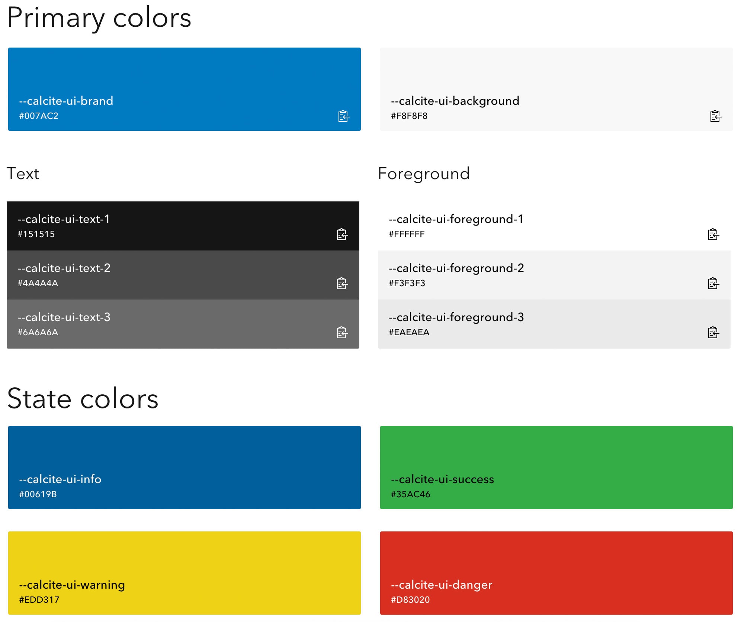
Task: Click copy icon for calcite-ui-text-2
Action: 342,283
